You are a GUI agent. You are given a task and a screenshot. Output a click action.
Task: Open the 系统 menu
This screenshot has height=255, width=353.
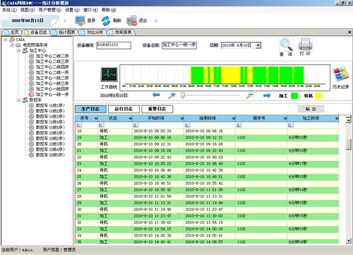(9, 10)
